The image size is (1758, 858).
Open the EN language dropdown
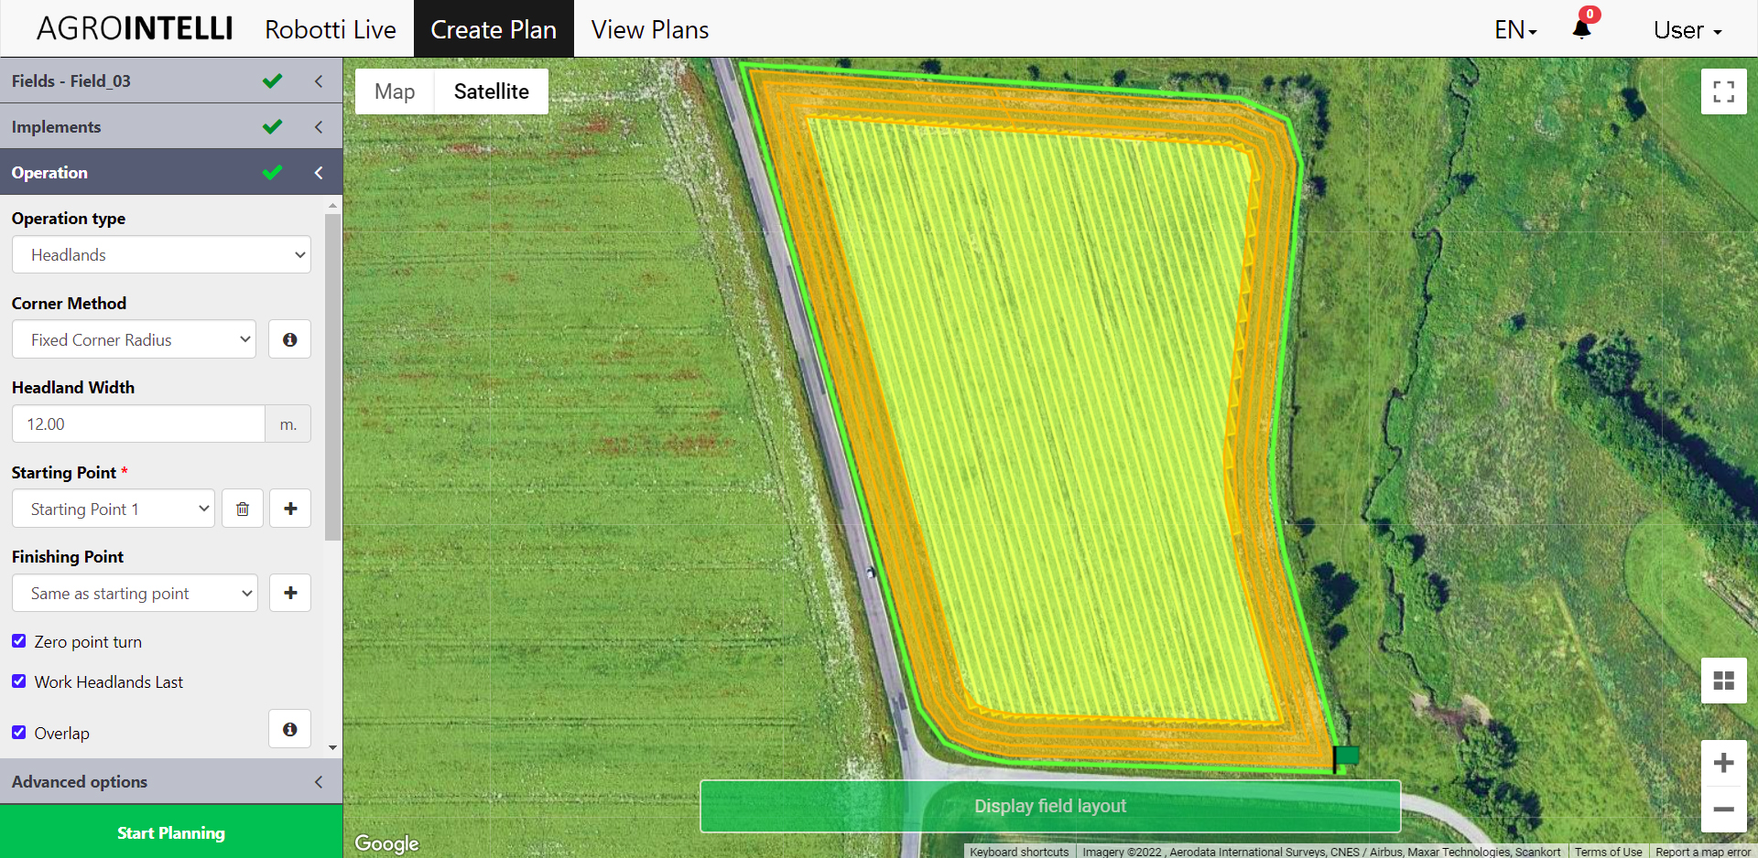click(x=1515, y=30)
